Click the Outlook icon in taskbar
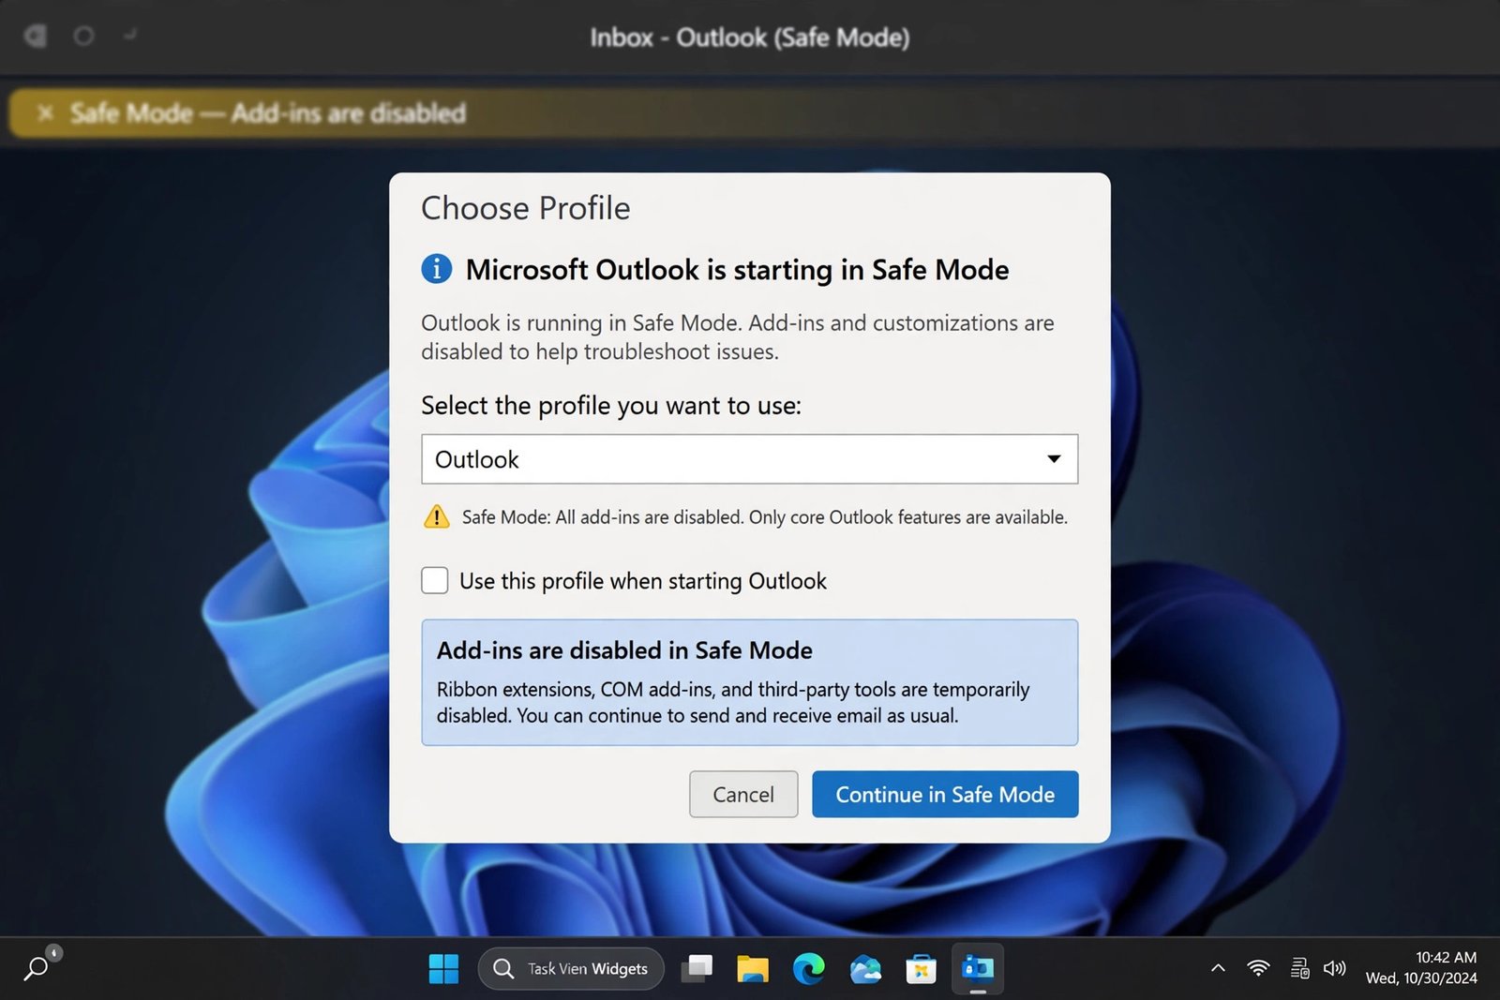 (978, 968)
